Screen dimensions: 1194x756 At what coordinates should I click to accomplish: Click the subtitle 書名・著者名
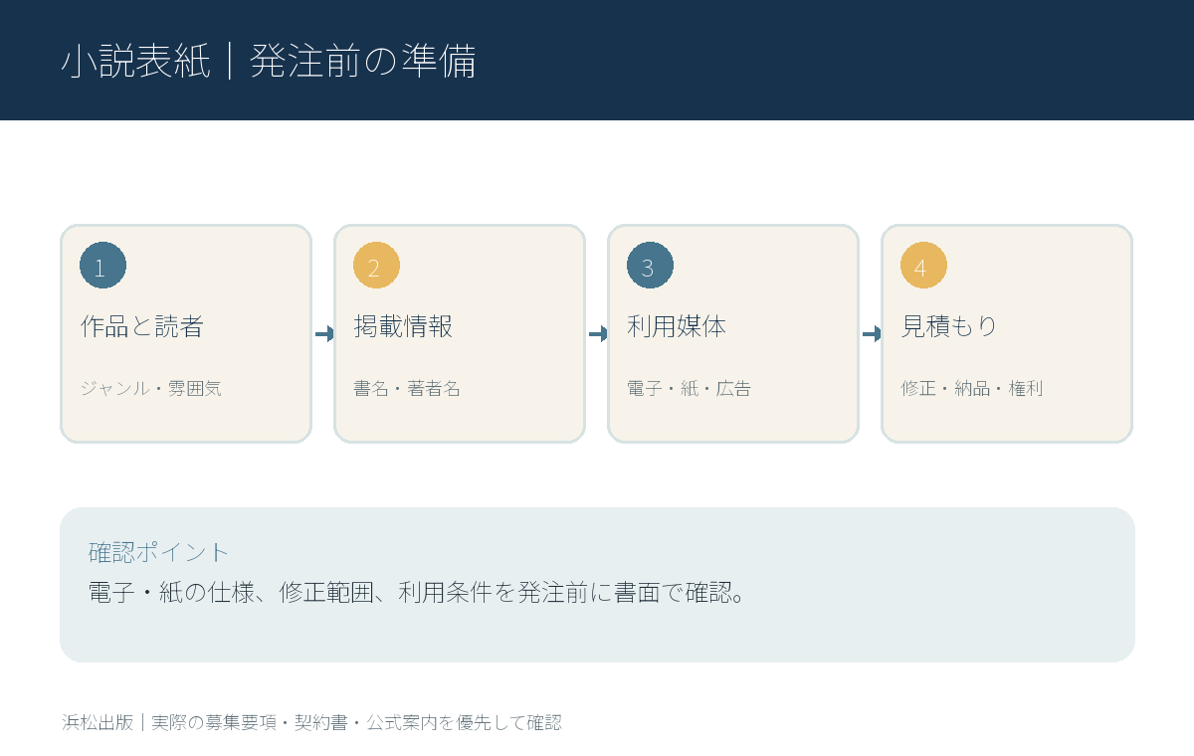click(x=407, y=388)
